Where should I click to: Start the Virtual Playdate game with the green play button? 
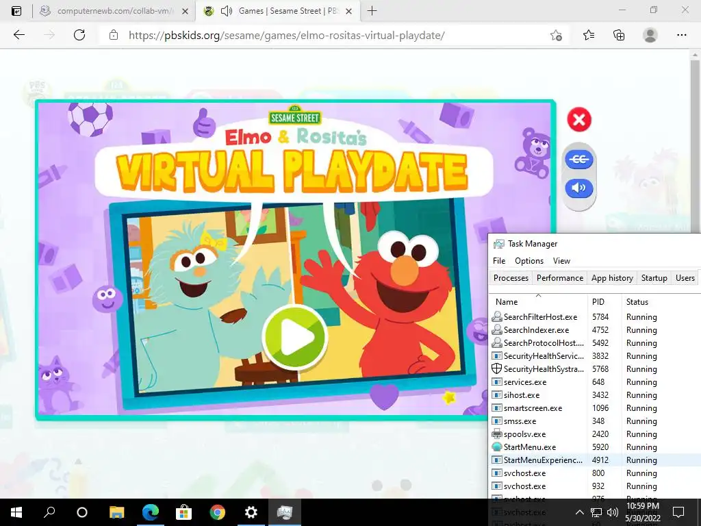click(294, 338)
